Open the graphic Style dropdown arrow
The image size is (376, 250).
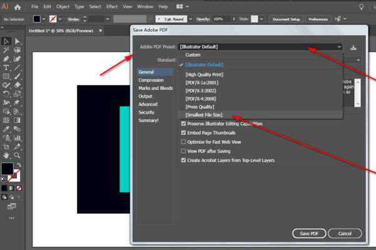tap(261, 19)
